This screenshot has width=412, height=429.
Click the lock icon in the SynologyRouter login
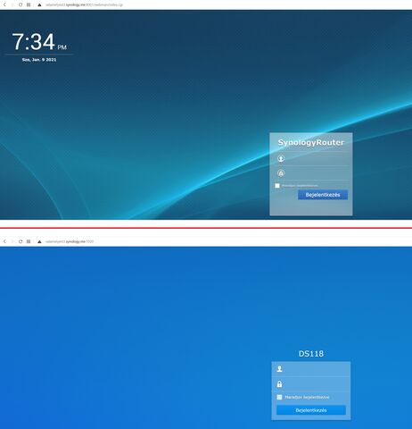[281, 173]
